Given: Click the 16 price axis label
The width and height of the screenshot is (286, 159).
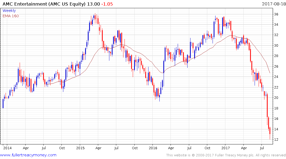Looking at the screenshot, I should pos(276,118).
